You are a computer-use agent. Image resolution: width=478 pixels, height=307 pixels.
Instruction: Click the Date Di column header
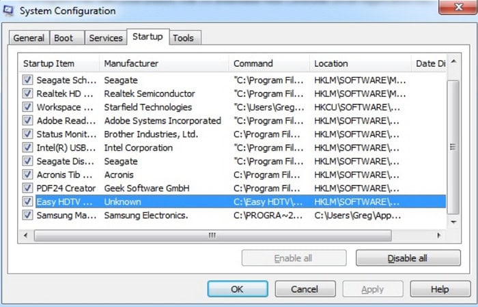(x=429, y=63)
